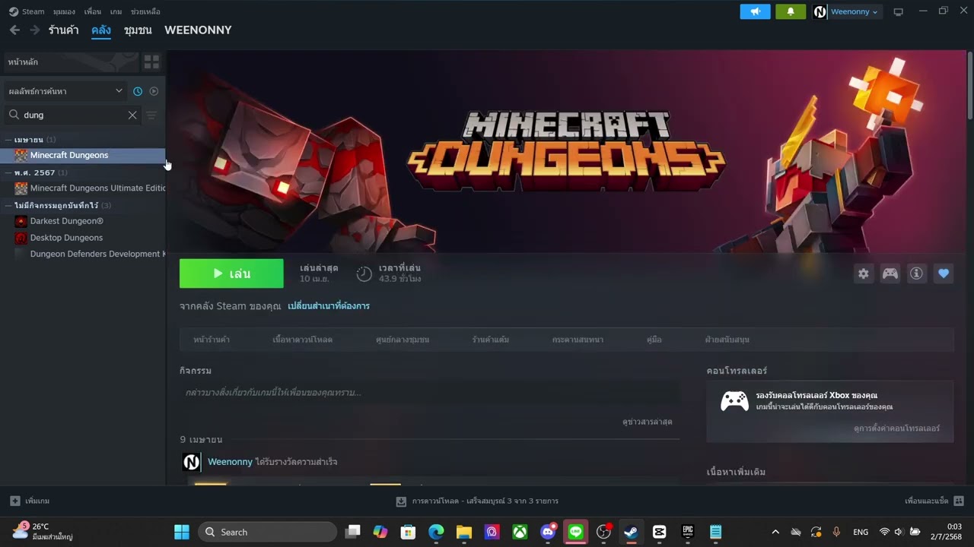
Task: Open ร้านค้าแต้ม points shop tab
Action: point(491,340)
